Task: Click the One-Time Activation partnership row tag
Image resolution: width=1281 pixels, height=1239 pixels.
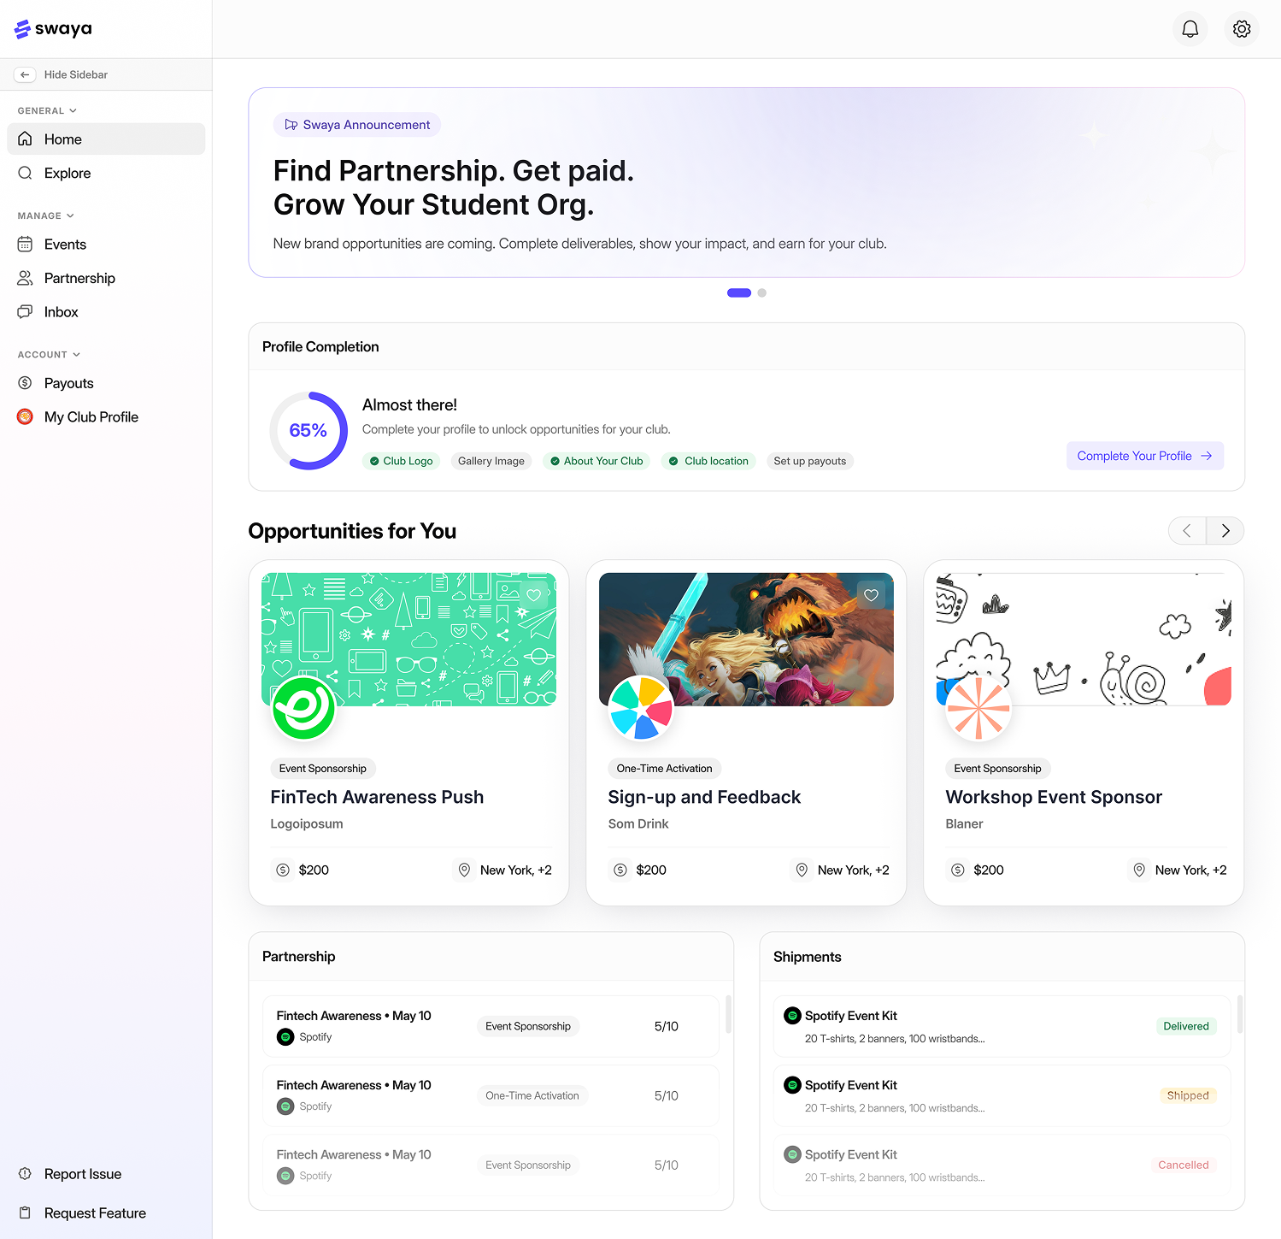Action: pos(532,1095)
